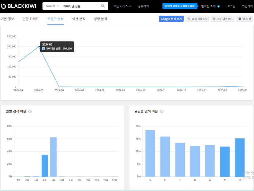Click the 금 bar in weekday chart
The image size is (254, 191).
pyautogui.click(x=210, y=161)
